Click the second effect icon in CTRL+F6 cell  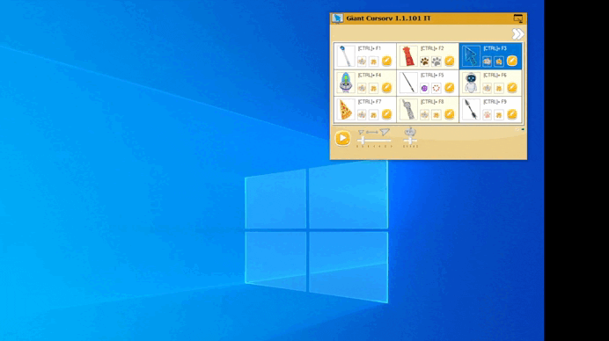click(x=499, y=88)
